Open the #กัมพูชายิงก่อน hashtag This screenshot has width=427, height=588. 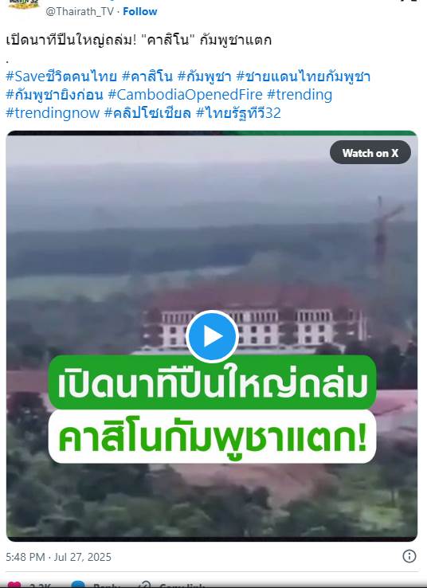pos(54,95)
